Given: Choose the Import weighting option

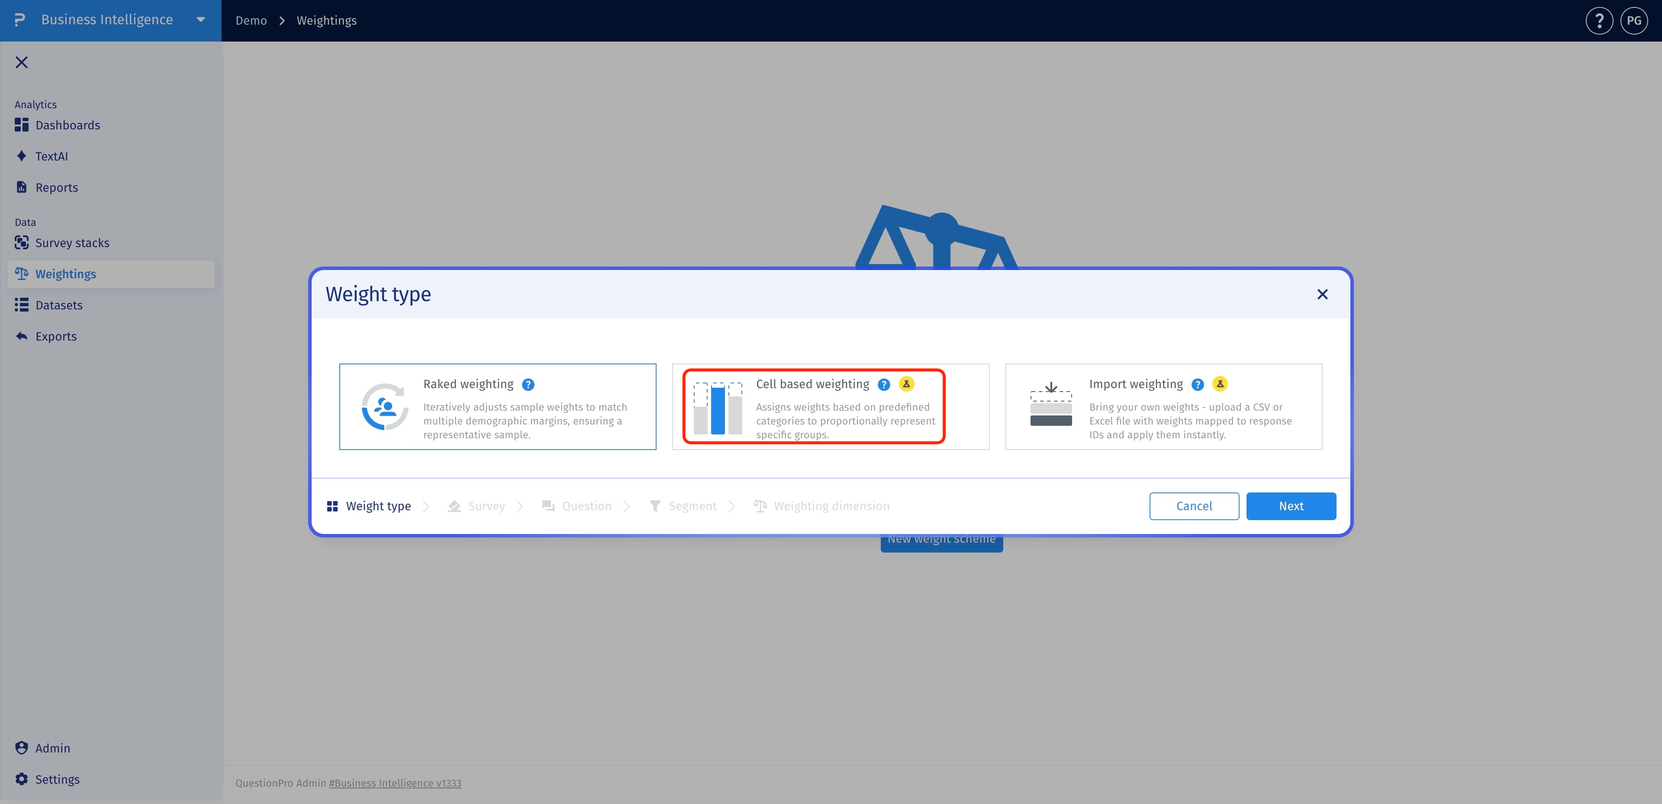Looking at the screenshot, I should 1163,406.
